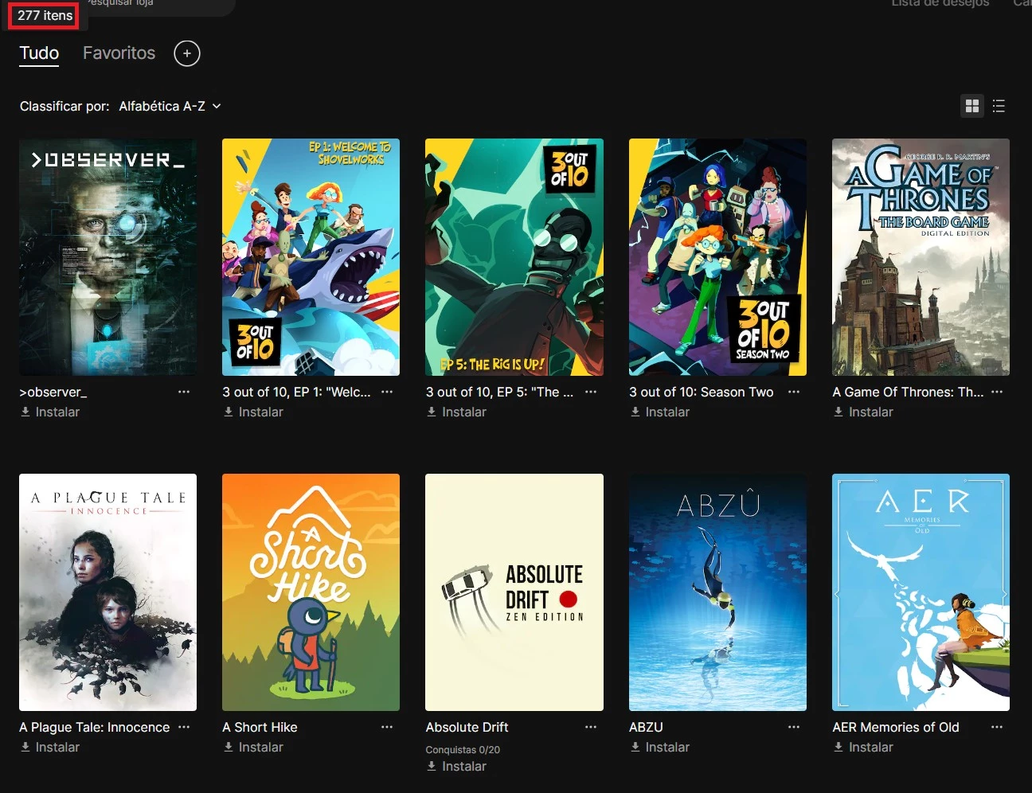
Task: Open the Favoritos tab
Action: tap(119, 53)
